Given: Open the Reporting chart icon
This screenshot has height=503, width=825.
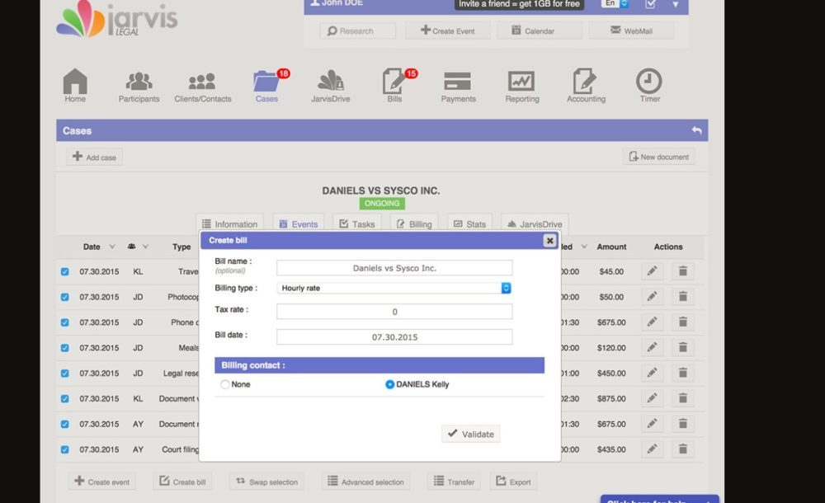Looking at the screenshot, I should (x=521, y=82).
